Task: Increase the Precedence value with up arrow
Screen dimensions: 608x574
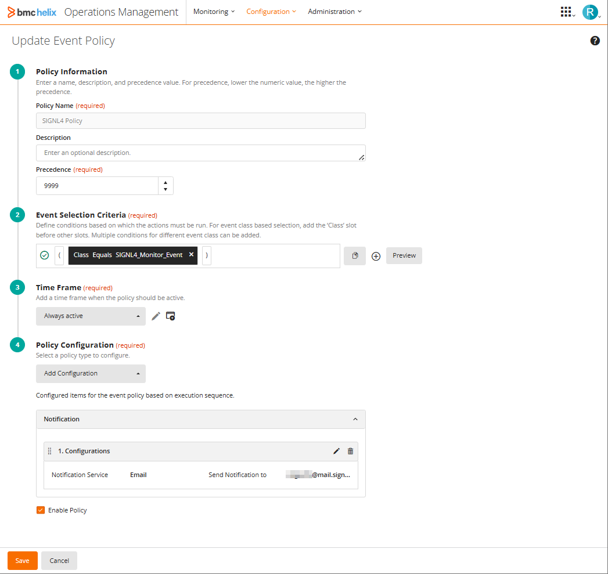Action: pyautogui.click(x=166, y=183)
